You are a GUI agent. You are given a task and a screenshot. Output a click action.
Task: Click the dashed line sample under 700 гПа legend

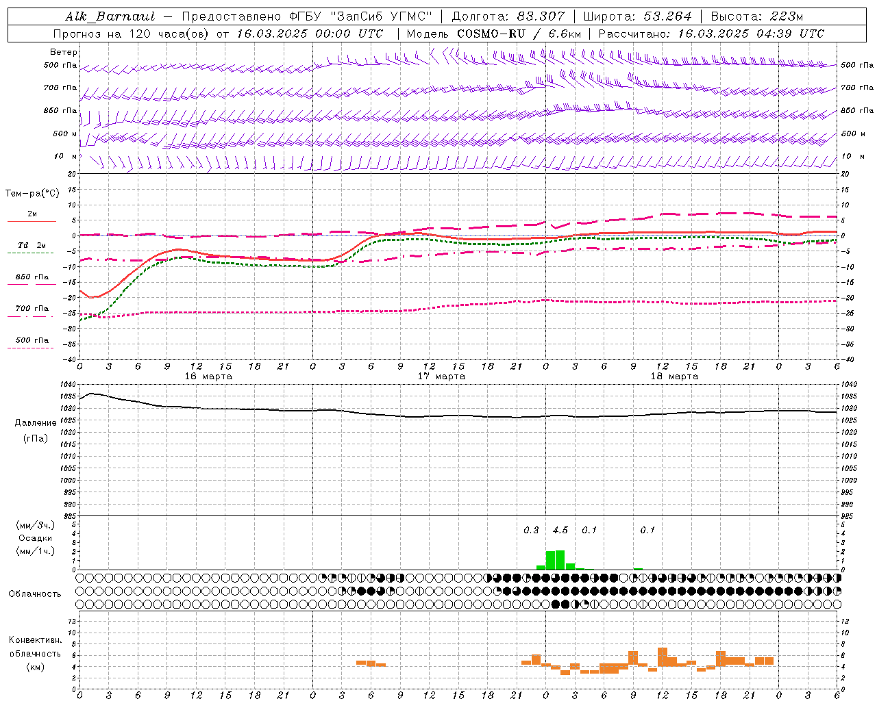(30, 316)
